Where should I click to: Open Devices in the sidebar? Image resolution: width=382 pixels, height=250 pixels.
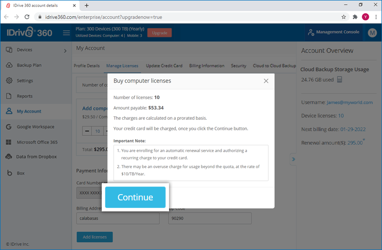(24, 50)
